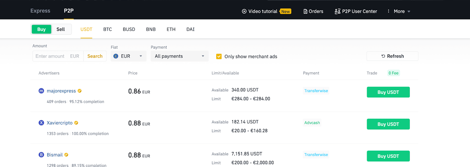Select the Buy toggle option
The width and height of the screenshot is (470, 167).
(x=41, y=29)
